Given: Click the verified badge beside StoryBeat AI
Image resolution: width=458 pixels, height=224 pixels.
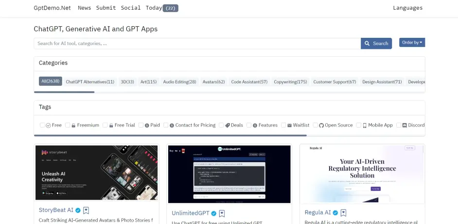Looking at the screenshot, I should pyautogui.click(x=78, y=210).
